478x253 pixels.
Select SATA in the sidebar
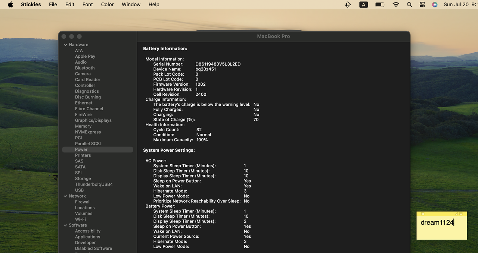[80, 167]
